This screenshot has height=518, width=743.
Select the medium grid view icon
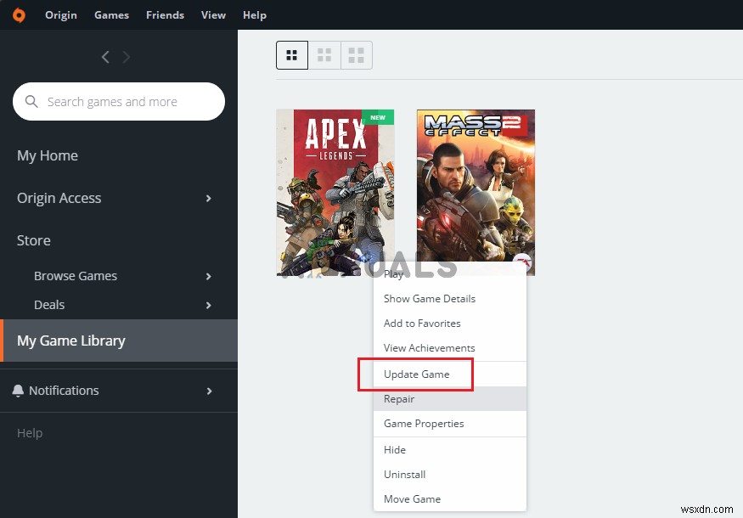click(x=324, y=54)
